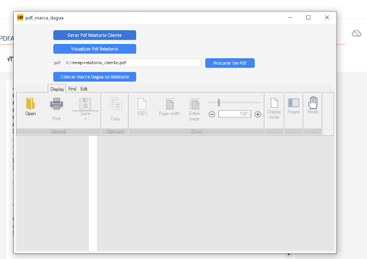
Task: Click the zoom out minus icon
Action: [212, 114]
